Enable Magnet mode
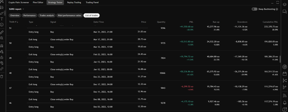 [x=2, y=46]
